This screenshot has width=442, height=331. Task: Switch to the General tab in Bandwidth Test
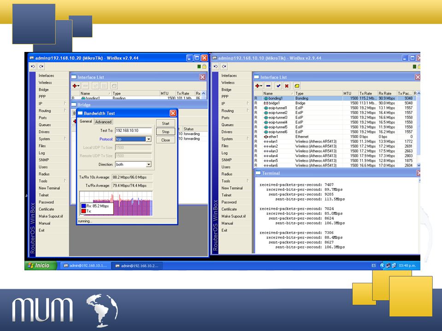[86, 121]
